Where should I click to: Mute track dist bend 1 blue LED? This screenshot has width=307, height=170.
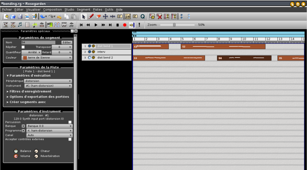89,46
